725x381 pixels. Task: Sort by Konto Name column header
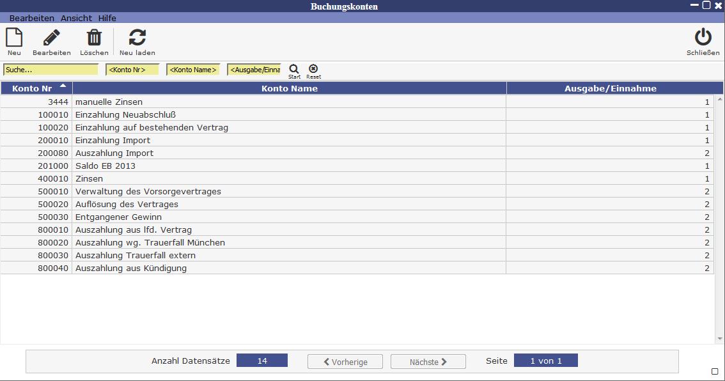click(x=289, y=89)
